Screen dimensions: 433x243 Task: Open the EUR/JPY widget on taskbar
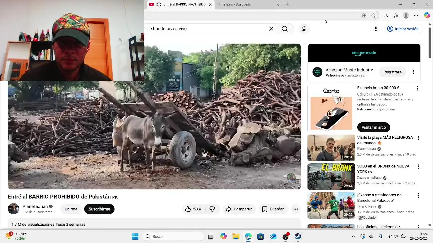(16, 236)
